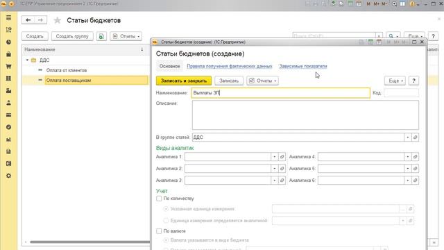Expand the Аналитика 2 dropdown
The height and width of the screenshot is (250, 444).
point(275,168)
